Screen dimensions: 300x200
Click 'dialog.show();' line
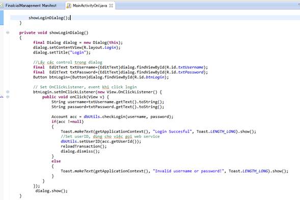click(x=51, y=191)
